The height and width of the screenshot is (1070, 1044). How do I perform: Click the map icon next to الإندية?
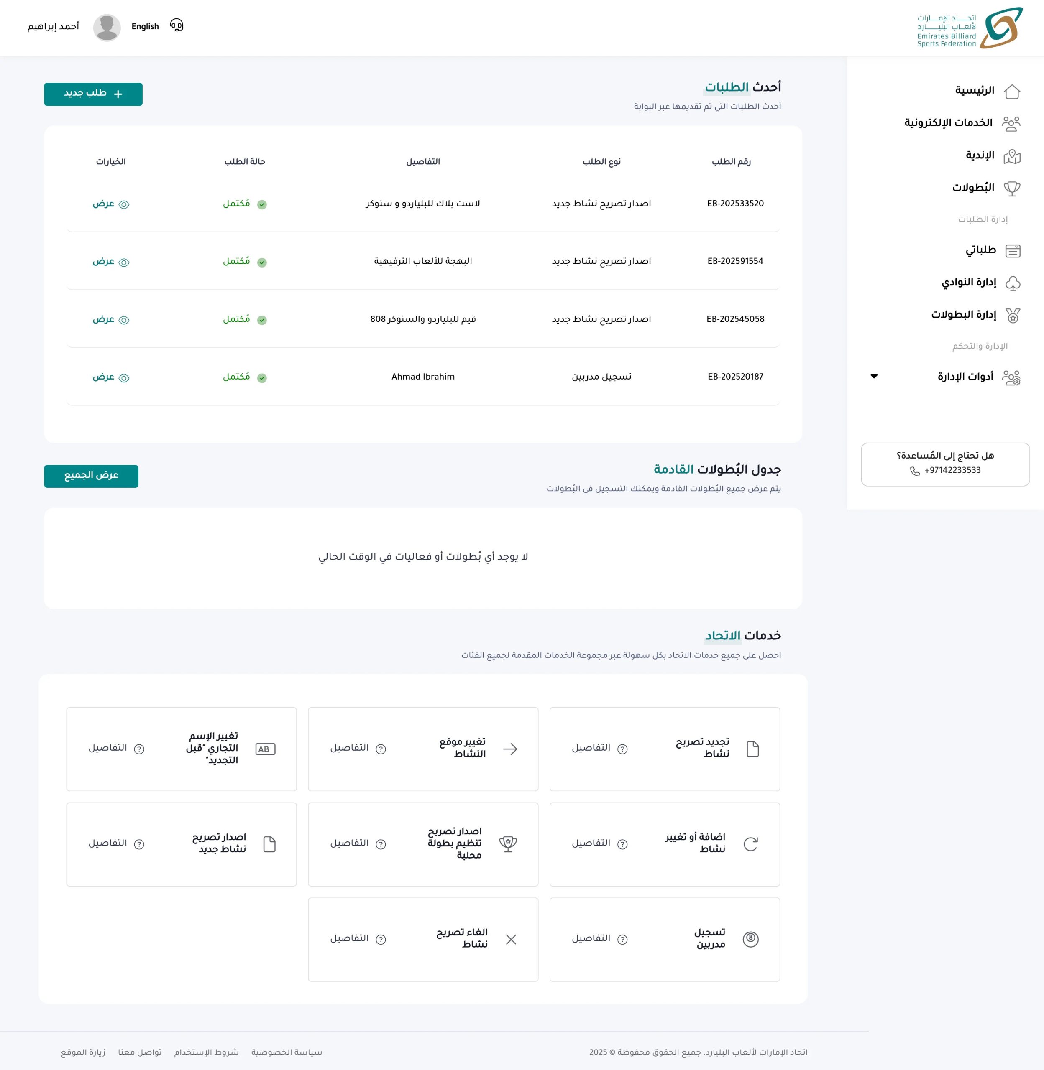click(1012, 157)
